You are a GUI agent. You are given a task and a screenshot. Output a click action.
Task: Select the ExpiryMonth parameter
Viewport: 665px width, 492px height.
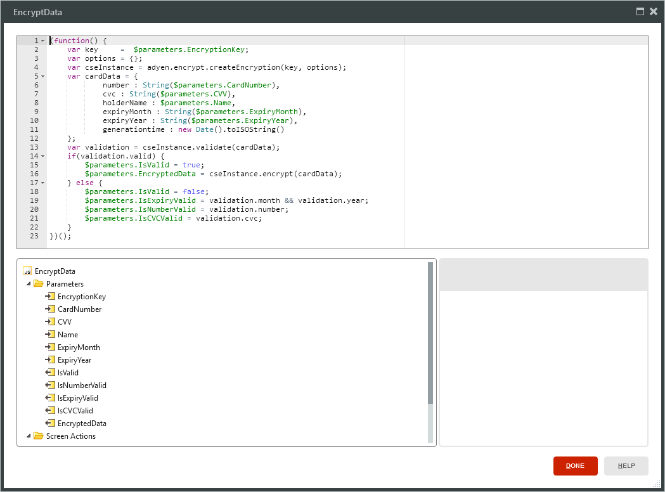[x=79, y=347]
